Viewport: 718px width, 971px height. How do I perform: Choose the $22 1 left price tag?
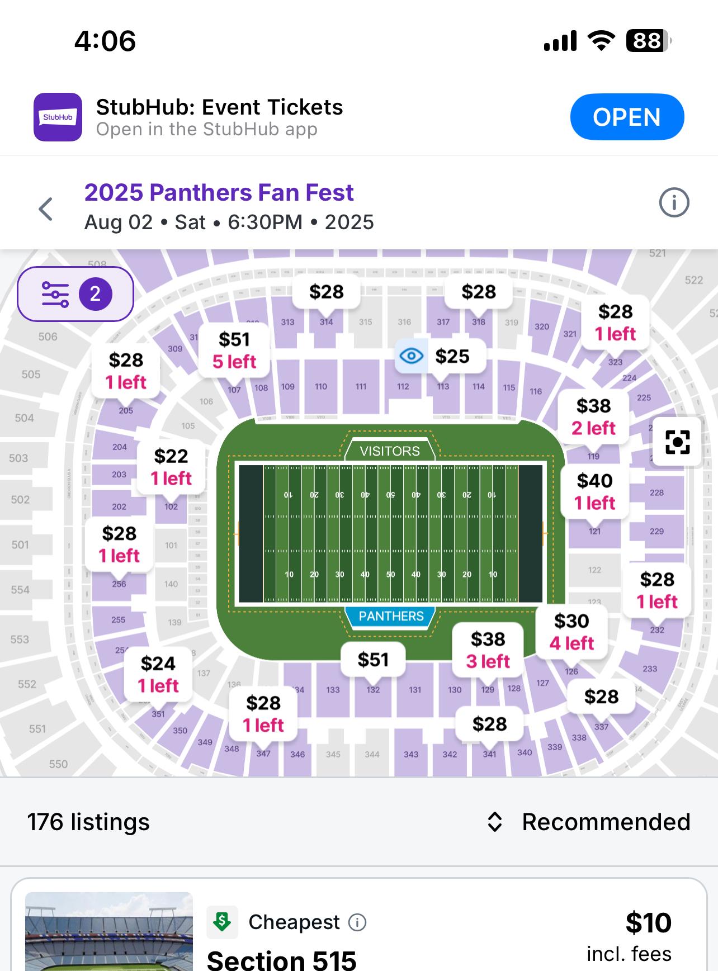coord(171,467)
